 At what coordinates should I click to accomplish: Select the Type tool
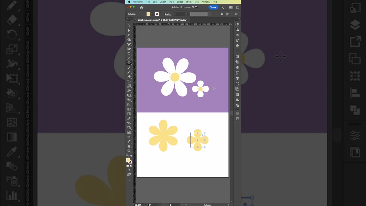pyautogui.click(x=129, y=54)
